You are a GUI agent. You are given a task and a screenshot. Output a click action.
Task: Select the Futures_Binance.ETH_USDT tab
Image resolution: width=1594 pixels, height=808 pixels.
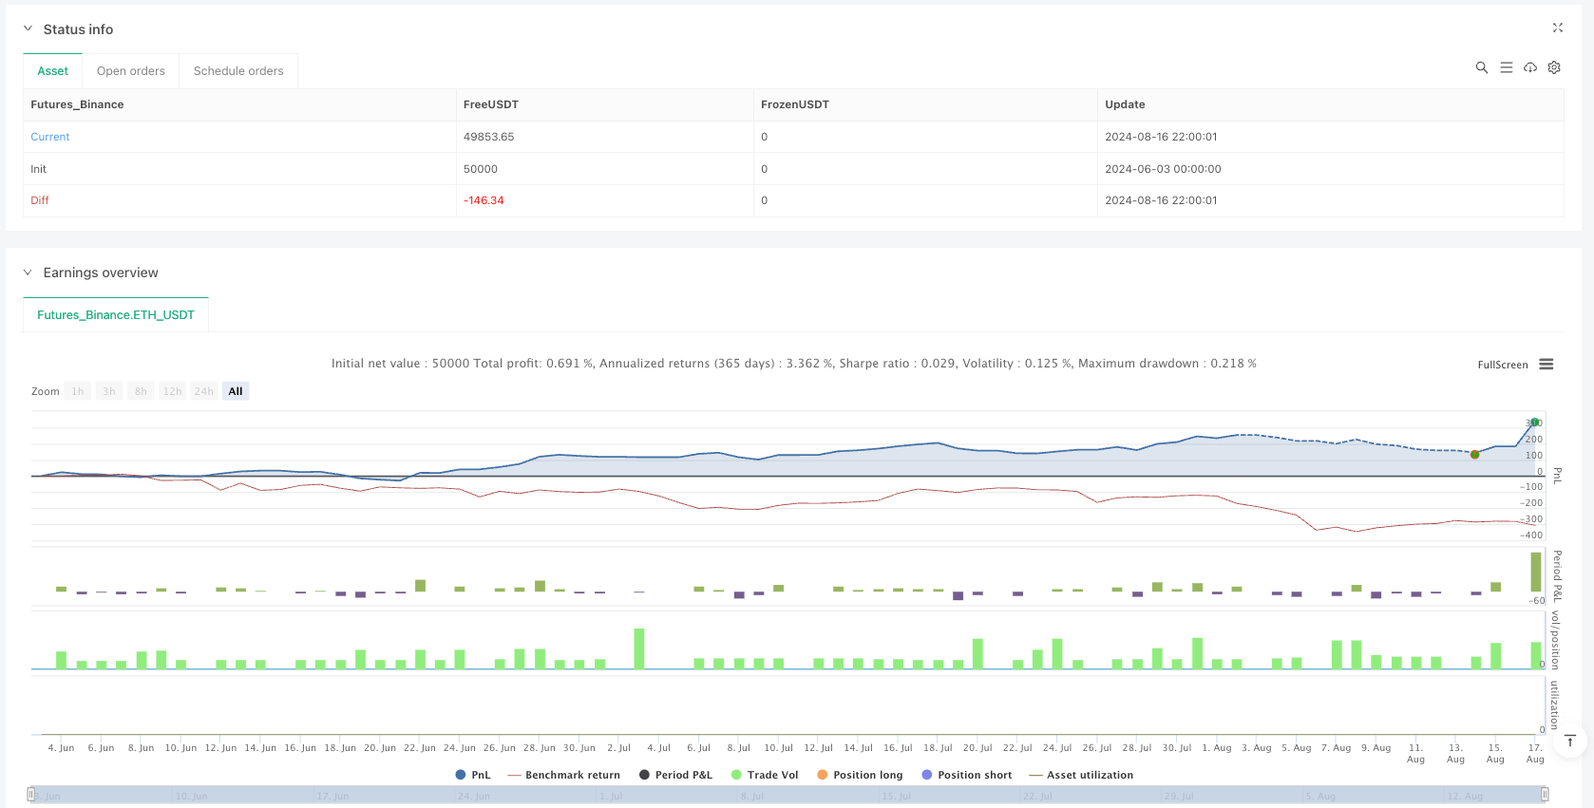[116, 315]
